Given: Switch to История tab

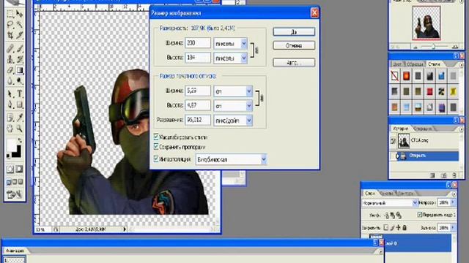Looking at the screenshot, I should pos(400,129).
